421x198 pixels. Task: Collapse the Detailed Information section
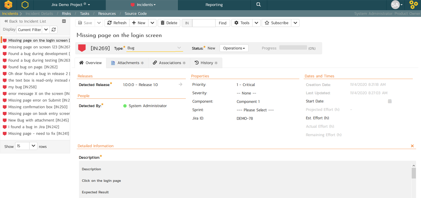click(412, 146)
